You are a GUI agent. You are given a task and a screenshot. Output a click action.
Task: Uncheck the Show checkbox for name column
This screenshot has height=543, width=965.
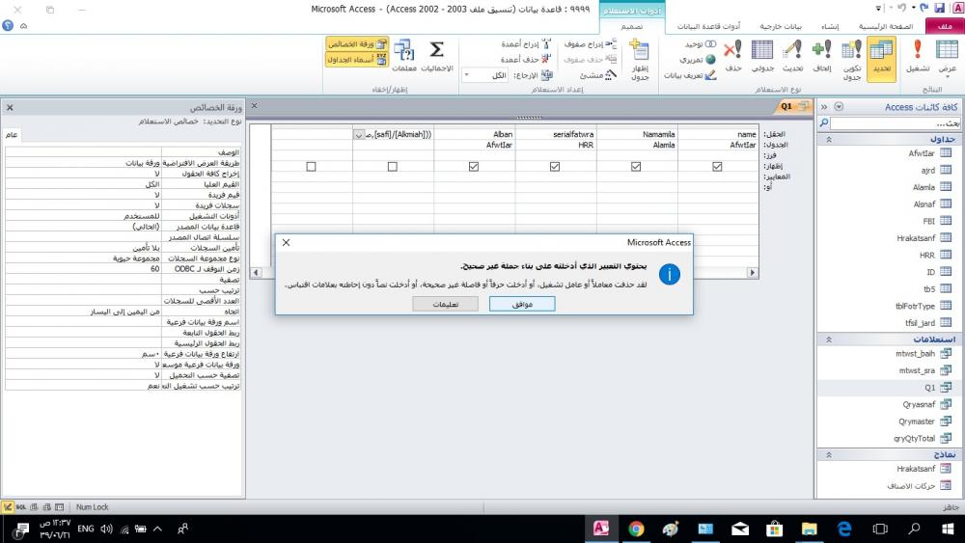(x=717, y=166)
